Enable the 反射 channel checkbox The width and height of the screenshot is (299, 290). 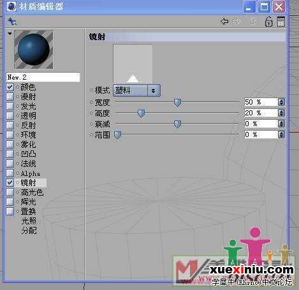[10, 125]
